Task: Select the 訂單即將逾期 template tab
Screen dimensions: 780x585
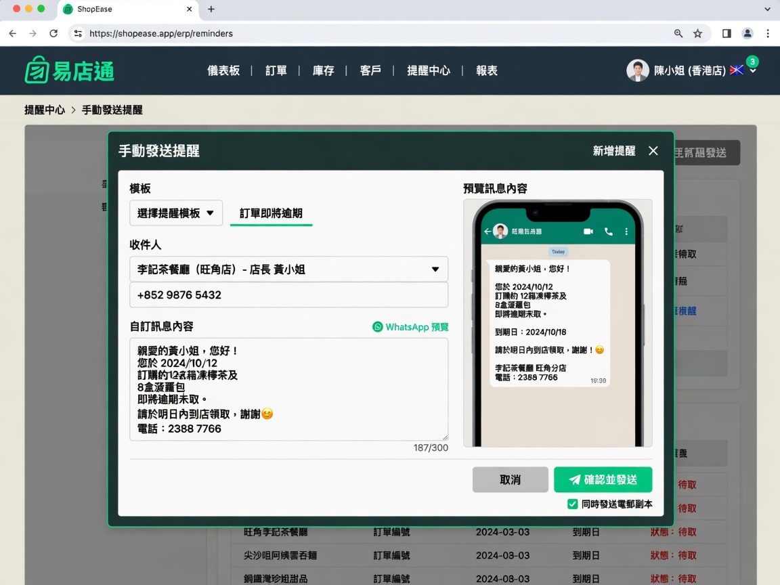Action: pos(271,213)
